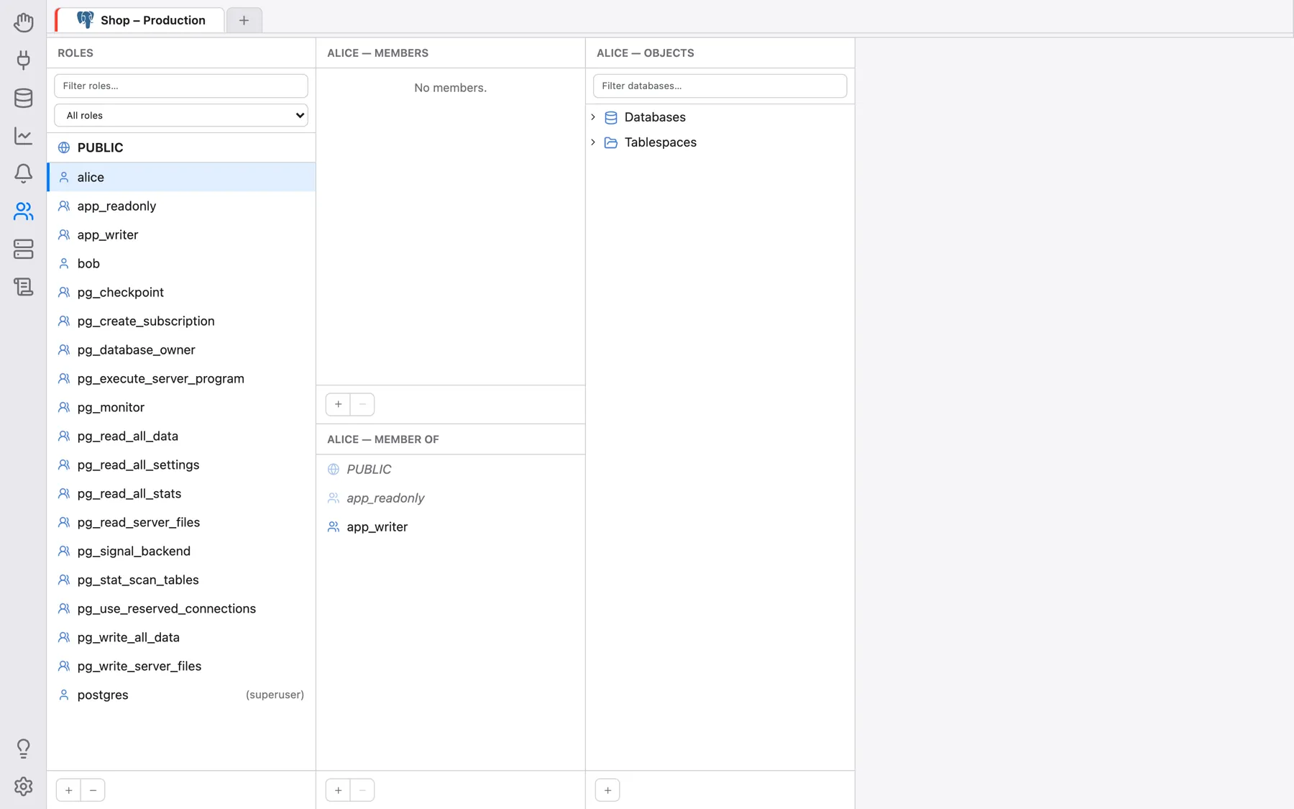
Task: Select PUBLIC in Member Of list
Action: coord(451,469)
